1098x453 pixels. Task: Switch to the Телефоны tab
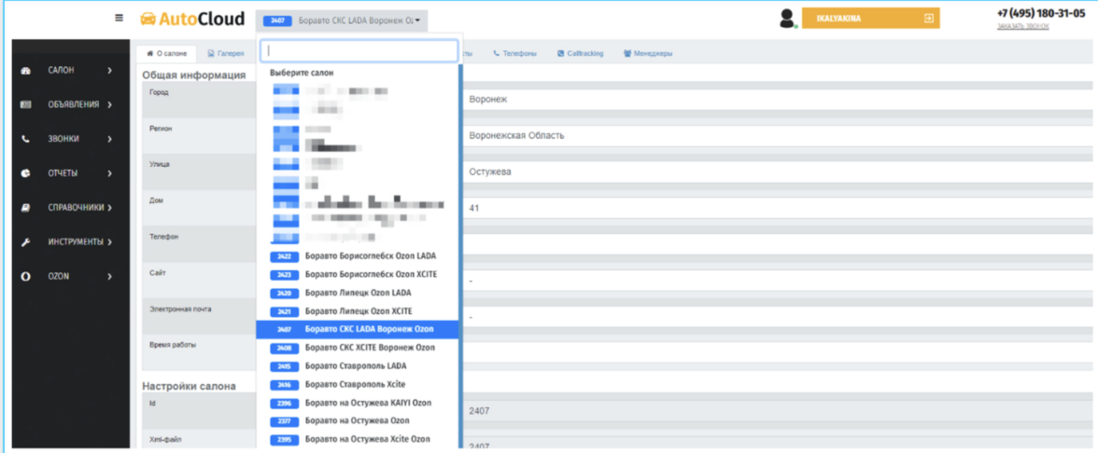514,53
